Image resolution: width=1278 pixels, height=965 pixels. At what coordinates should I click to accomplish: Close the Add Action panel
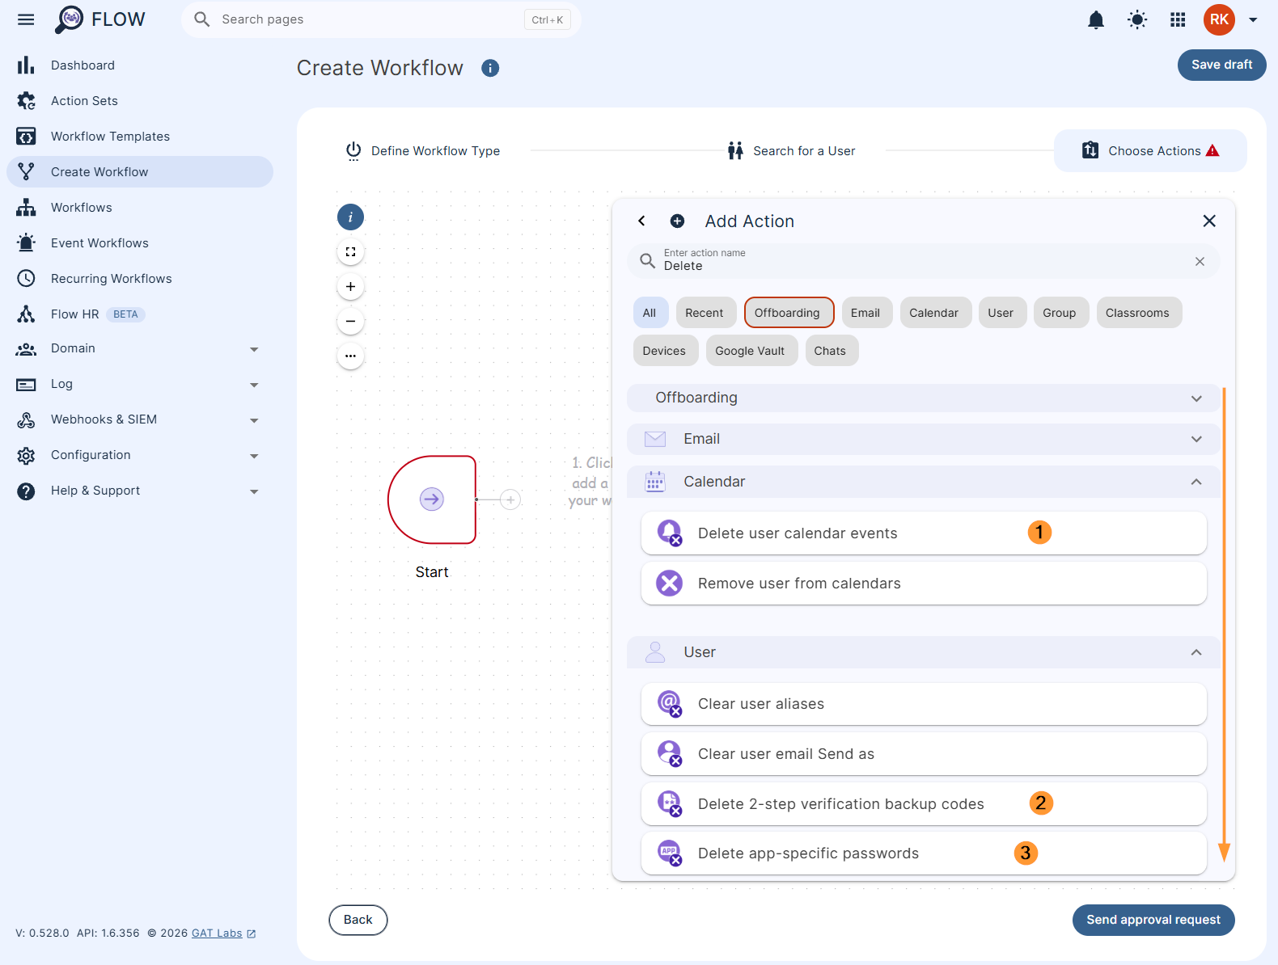click(1209, 221)
